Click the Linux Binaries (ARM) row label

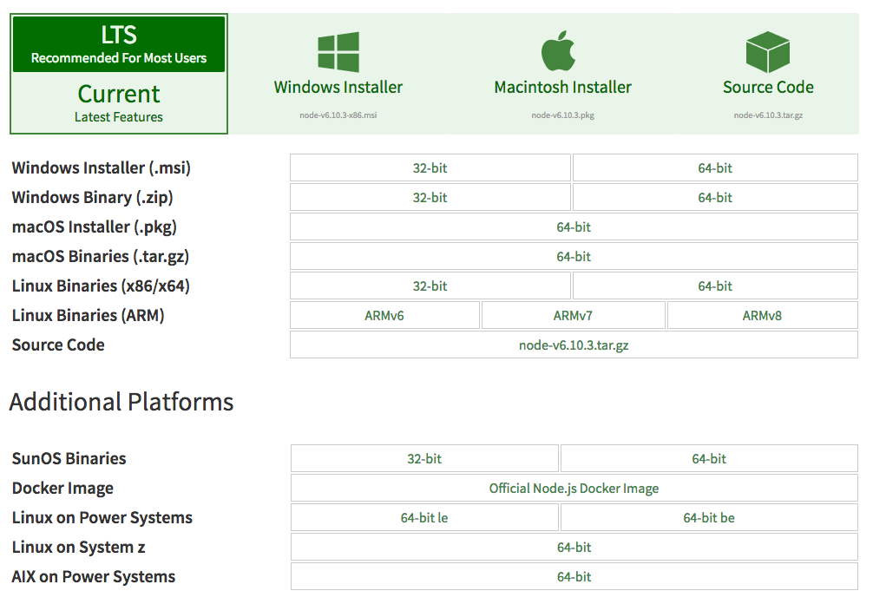(88, 315)
